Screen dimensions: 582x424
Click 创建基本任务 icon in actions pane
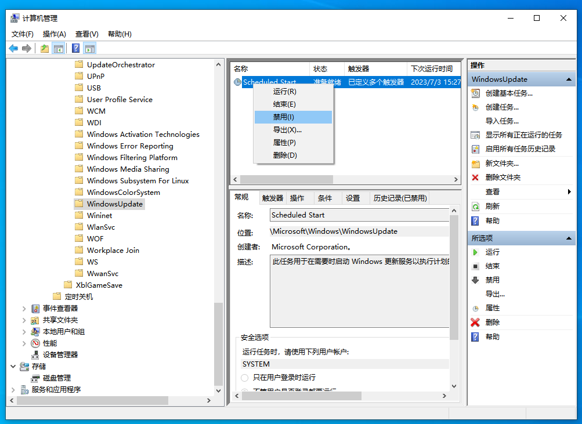[x=475, y=93]
